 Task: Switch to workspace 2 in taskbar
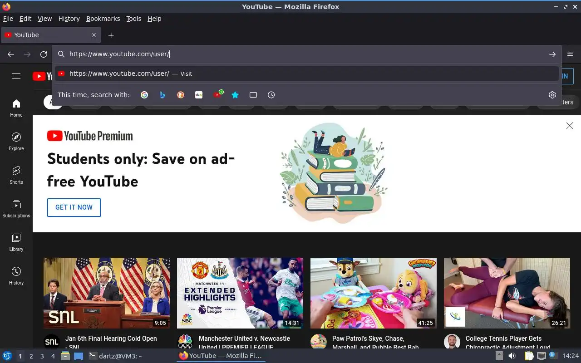31,356
